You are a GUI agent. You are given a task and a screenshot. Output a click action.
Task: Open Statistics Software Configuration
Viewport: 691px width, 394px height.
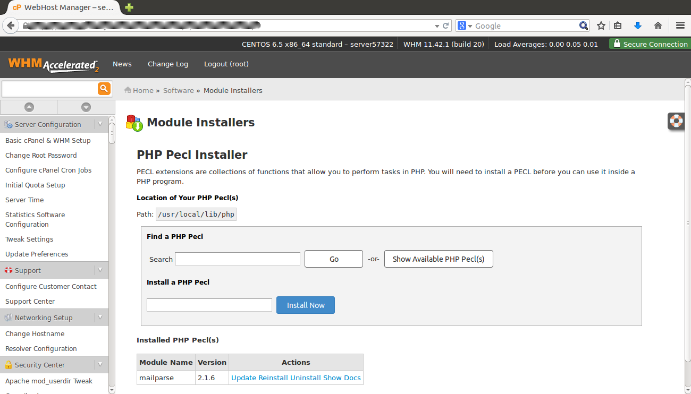click(x=35, y=219)
